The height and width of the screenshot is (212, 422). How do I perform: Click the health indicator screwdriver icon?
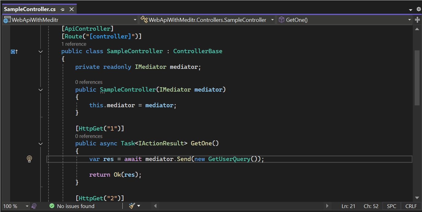[34, 206]
